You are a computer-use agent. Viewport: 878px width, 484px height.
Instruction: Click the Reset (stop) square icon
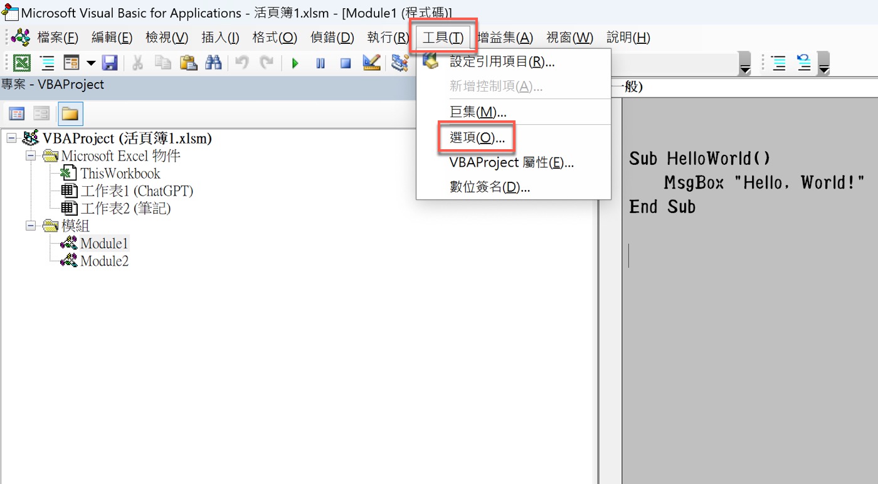pyautogui.click(x=346, y=63)
